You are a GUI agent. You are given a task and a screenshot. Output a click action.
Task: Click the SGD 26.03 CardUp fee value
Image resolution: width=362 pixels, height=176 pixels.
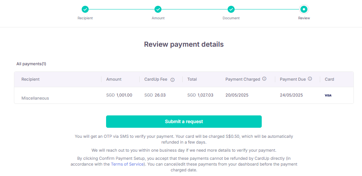[155, 95]
